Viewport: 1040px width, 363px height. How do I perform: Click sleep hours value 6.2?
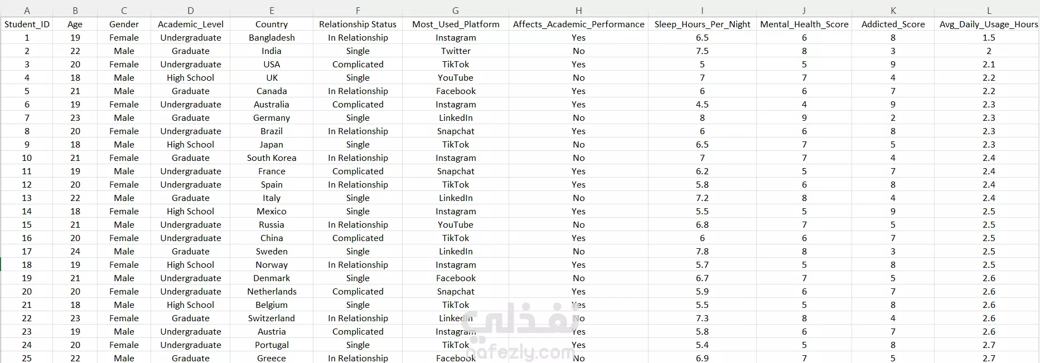tap(702, 171)
